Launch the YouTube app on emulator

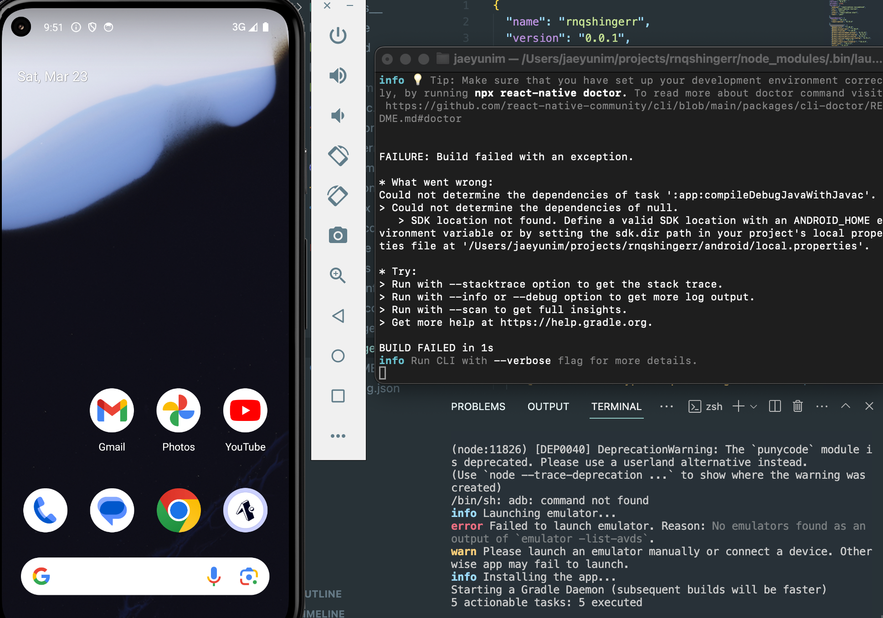pos(245,420)
